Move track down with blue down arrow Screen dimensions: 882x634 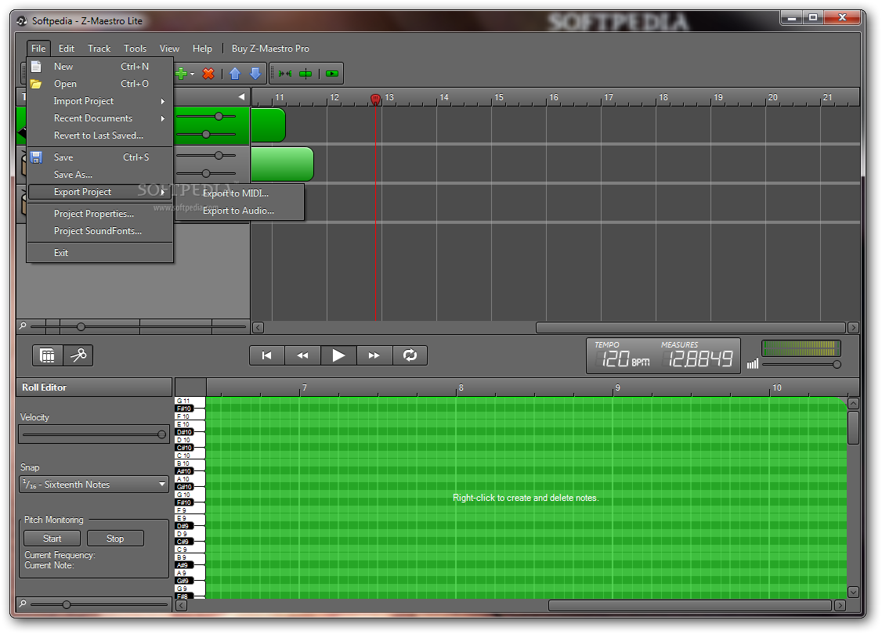(x=255, y=74)
